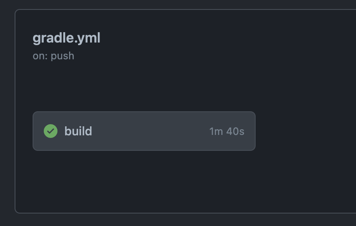View build job run time of 1m 40s
This screenshot has width=356, height=226.
[226, 131]
